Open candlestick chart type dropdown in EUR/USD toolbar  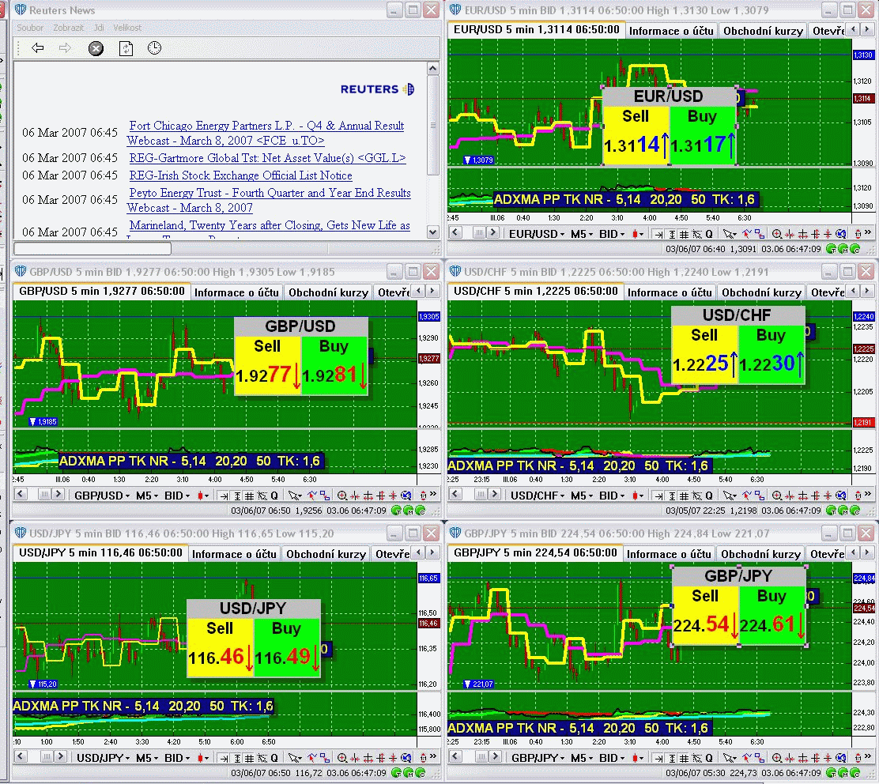[638, 234]
